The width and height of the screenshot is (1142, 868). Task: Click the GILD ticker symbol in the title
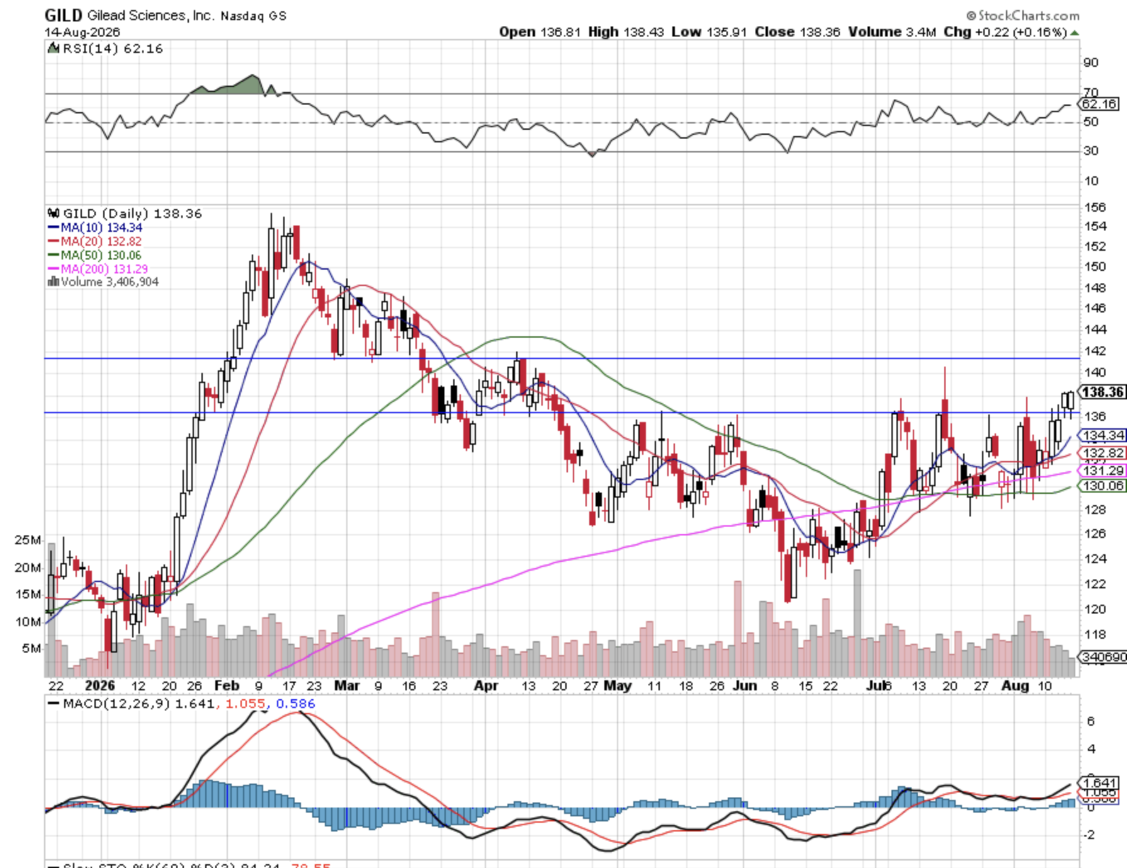click(x=64, y=15)
